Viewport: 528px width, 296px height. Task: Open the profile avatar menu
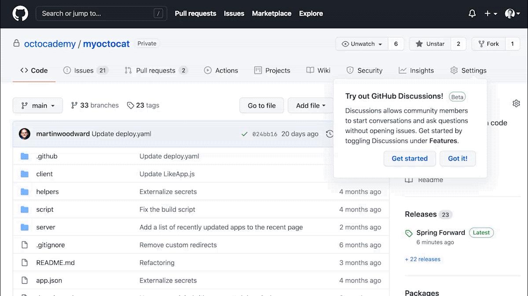coord(510,14)
